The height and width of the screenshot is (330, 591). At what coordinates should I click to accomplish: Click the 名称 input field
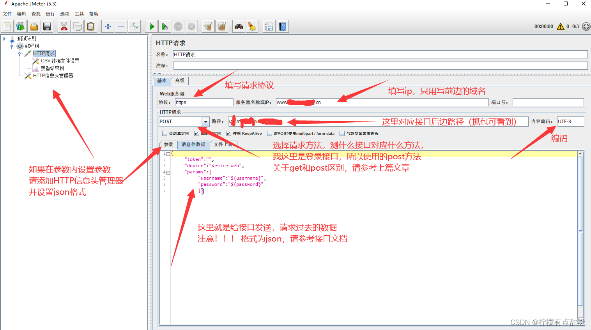coord(380,54)
